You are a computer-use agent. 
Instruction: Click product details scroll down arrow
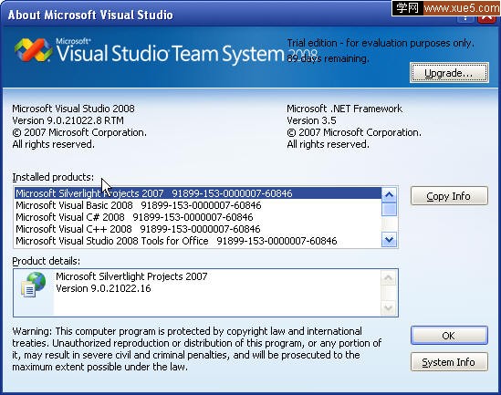[x=389, y=307]
